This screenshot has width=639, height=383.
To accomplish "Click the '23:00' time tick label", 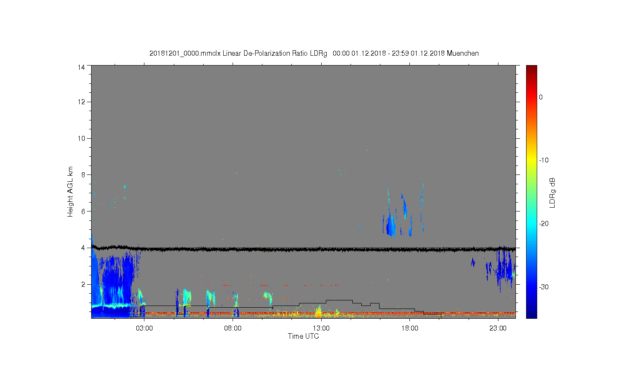I will click(x=498, y=329).
